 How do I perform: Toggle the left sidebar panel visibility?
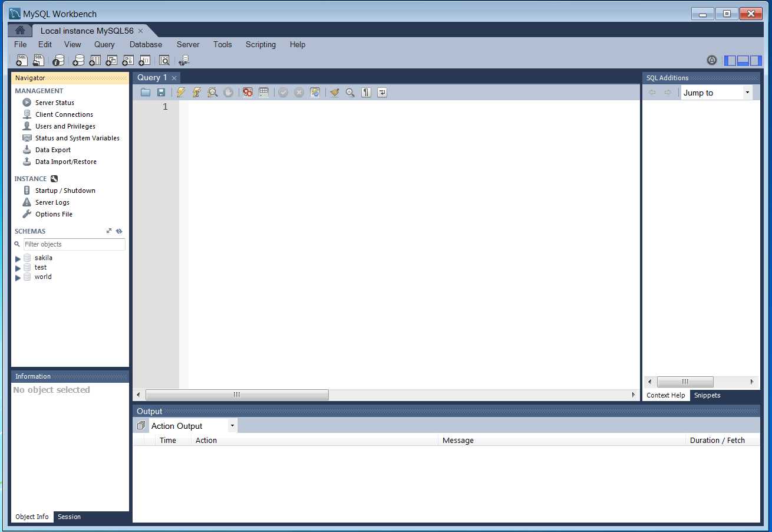pyautogui.click(x=730, y=60)
